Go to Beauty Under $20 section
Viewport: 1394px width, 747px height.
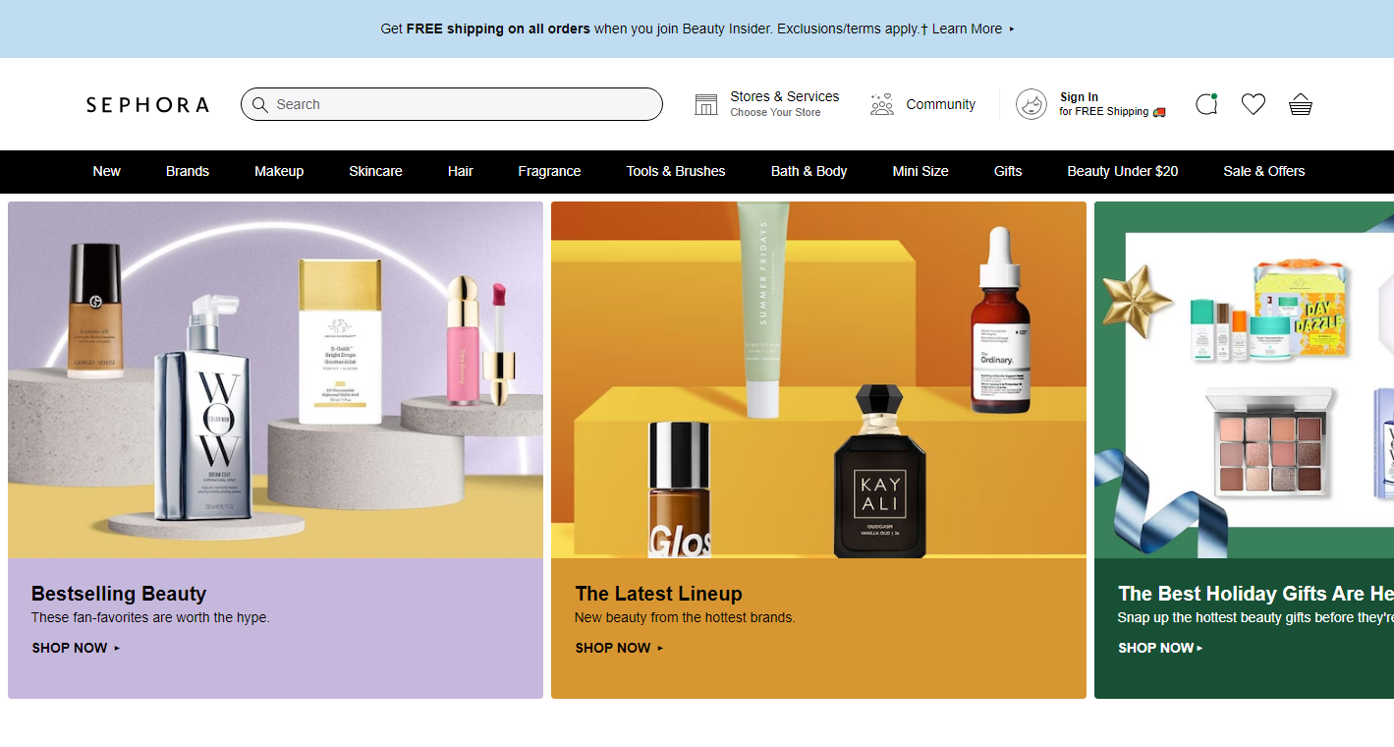click(1122, 171)
